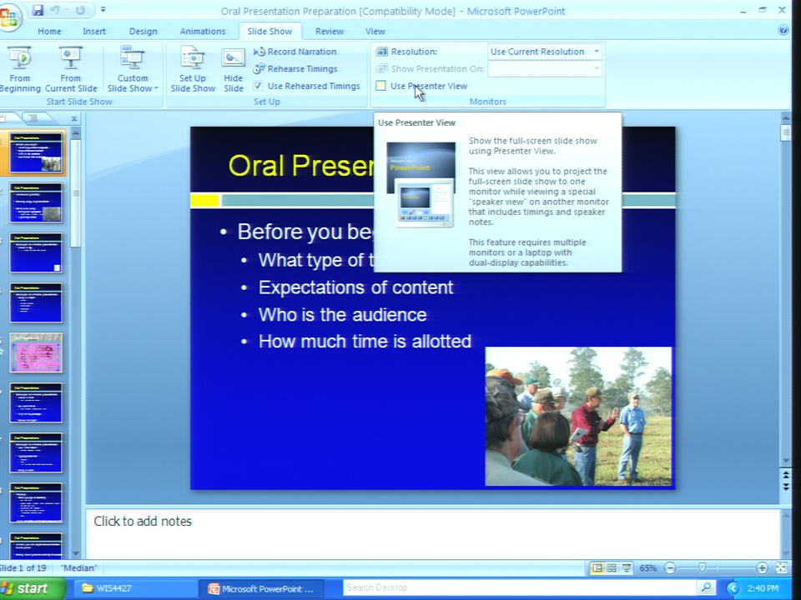Viewport: 801px width, 600px height.
Task: Click the Zoom Out minus button
Action: pos(670,567)
